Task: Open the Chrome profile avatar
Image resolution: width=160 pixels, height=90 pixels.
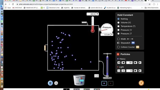Action: pos(154,4)
